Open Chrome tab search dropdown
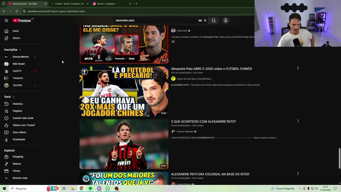The image size is (341, 192). click(x=3, y=4)
